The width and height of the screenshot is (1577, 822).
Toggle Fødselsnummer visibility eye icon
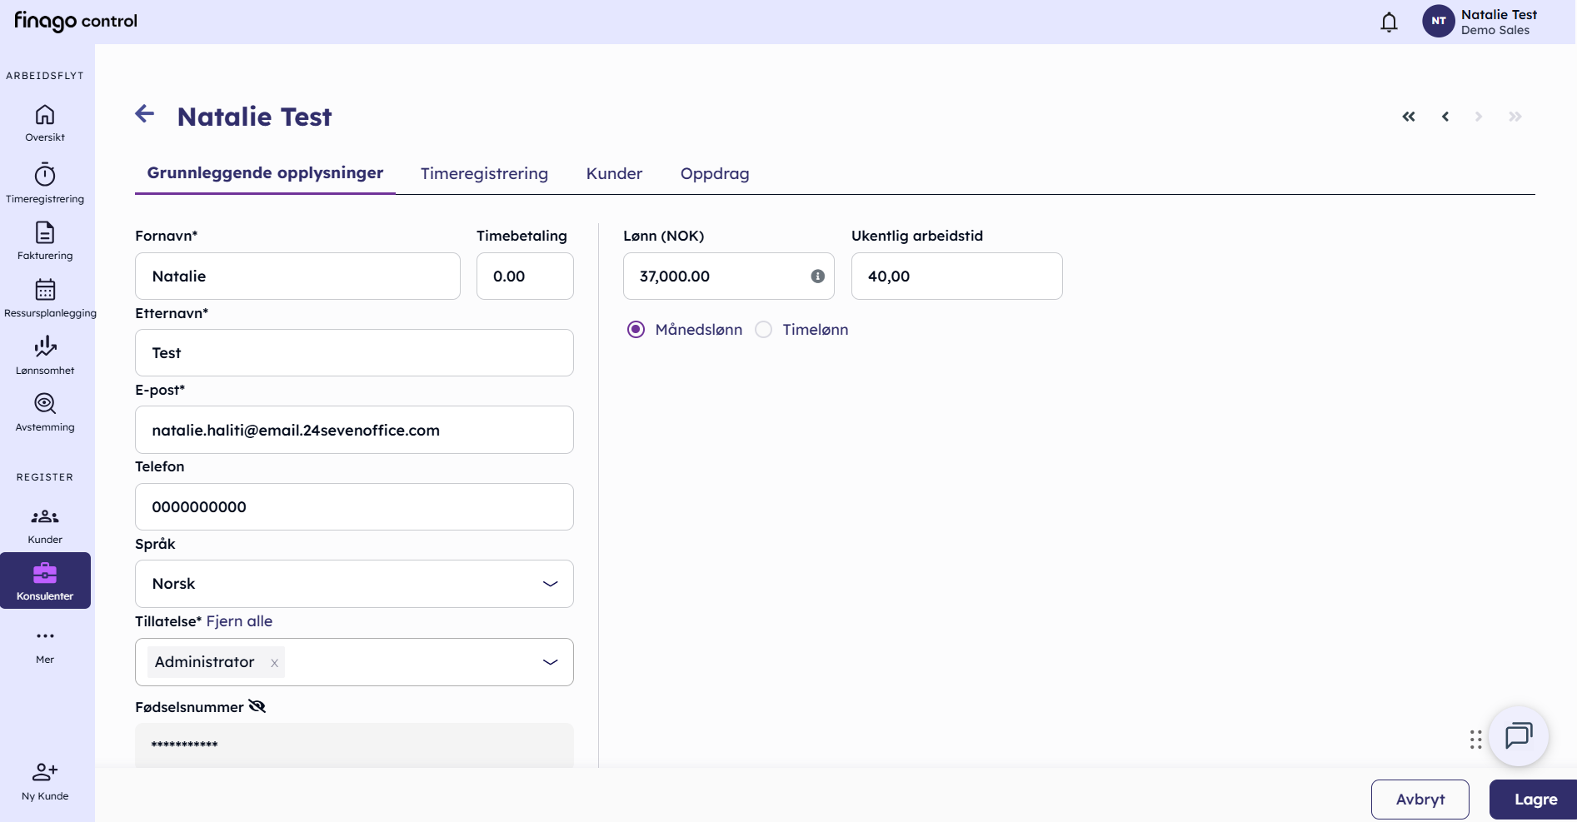coord(257,706)
